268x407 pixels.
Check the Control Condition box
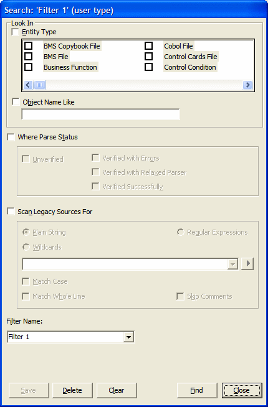click(x=148, y=67)
